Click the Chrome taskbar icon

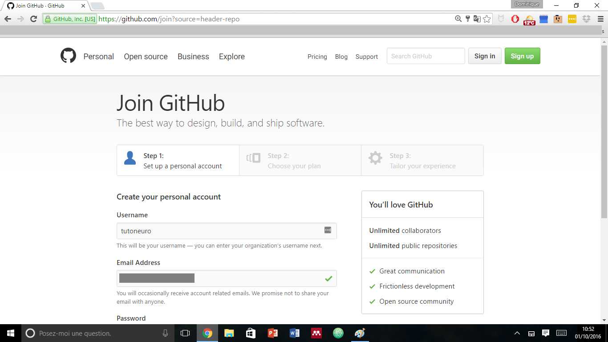pos(207,333)
